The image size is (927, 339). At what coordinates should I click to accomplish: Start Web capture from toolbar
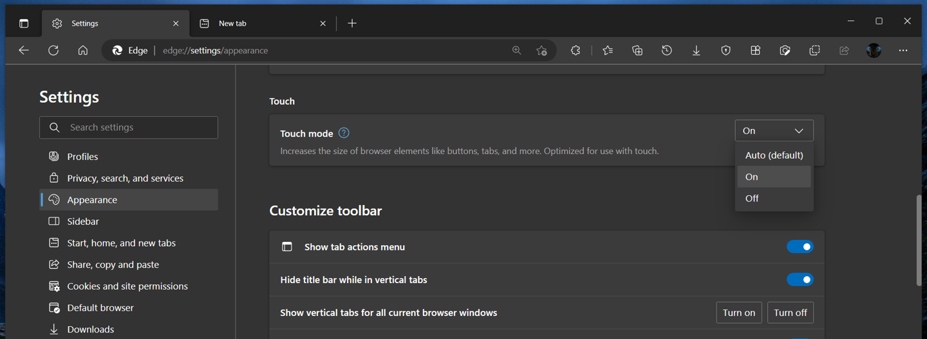[785, 50]
